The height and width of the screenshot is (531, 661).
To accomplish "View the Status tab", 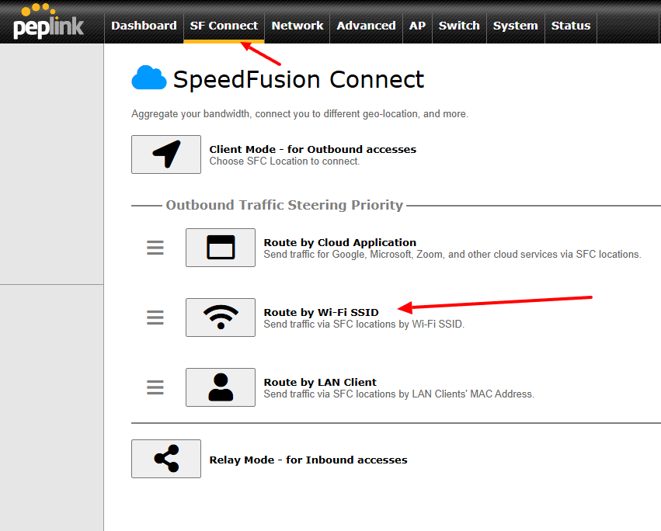I will click(571, 26).
